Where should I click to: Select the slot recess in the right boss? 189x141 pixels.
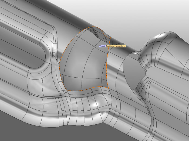(167, 81)
